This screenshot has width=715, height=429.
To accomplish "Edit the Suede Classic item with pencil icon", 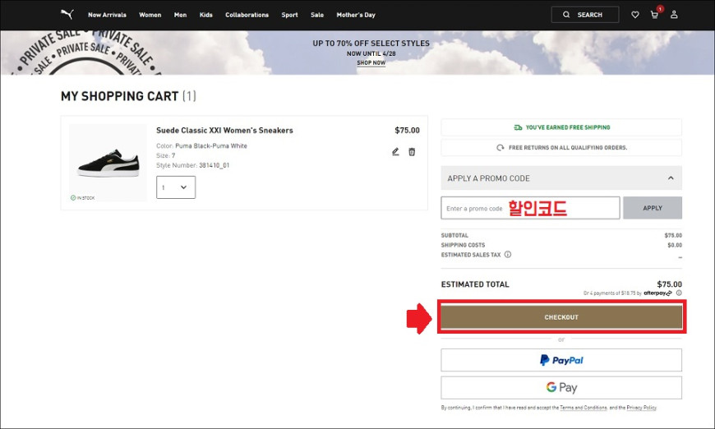I will coord(395,151).
